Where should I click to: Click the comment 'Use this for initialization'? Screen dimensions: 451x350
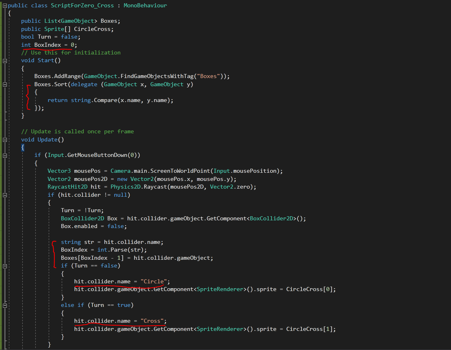(71, 53)
